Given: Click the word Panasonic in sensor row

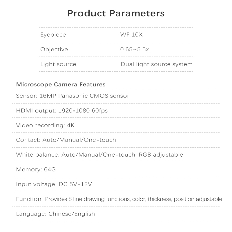Looking at the screenshot, I should coord(73,96).
